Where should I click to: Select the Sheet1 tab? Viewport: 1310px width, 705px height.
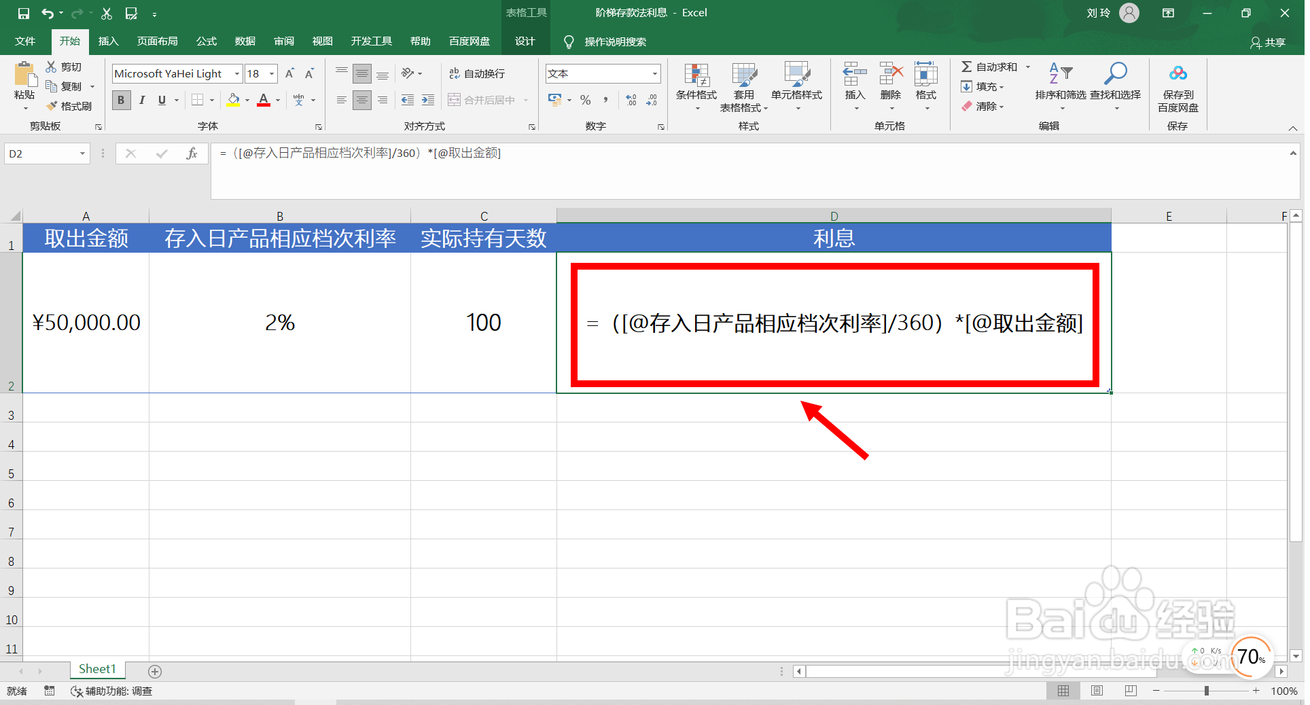pyautogui.click(x=97, y=669)
